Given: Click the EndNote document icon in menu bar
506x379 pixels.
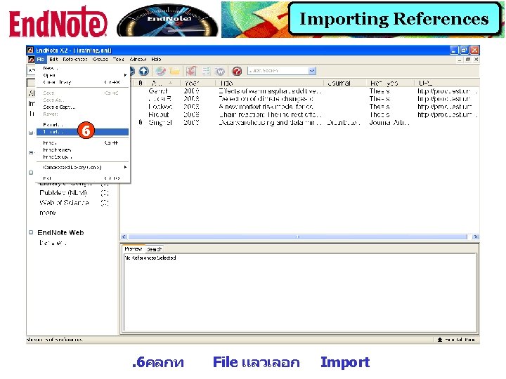Looking at the screenshot, I should 32,59.
